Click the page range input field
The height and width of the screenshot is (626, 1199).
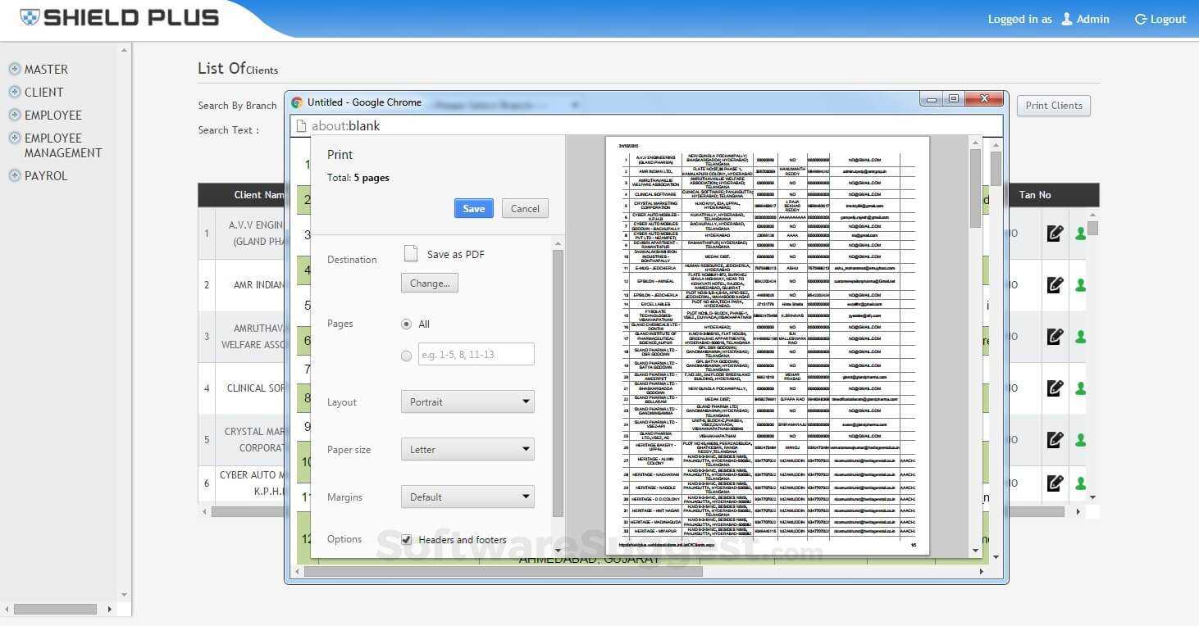[476, 354]
